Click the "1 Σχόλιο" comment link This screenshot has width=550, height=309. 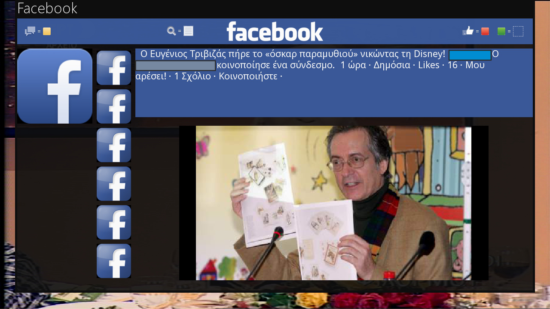(x=192, y=76)
